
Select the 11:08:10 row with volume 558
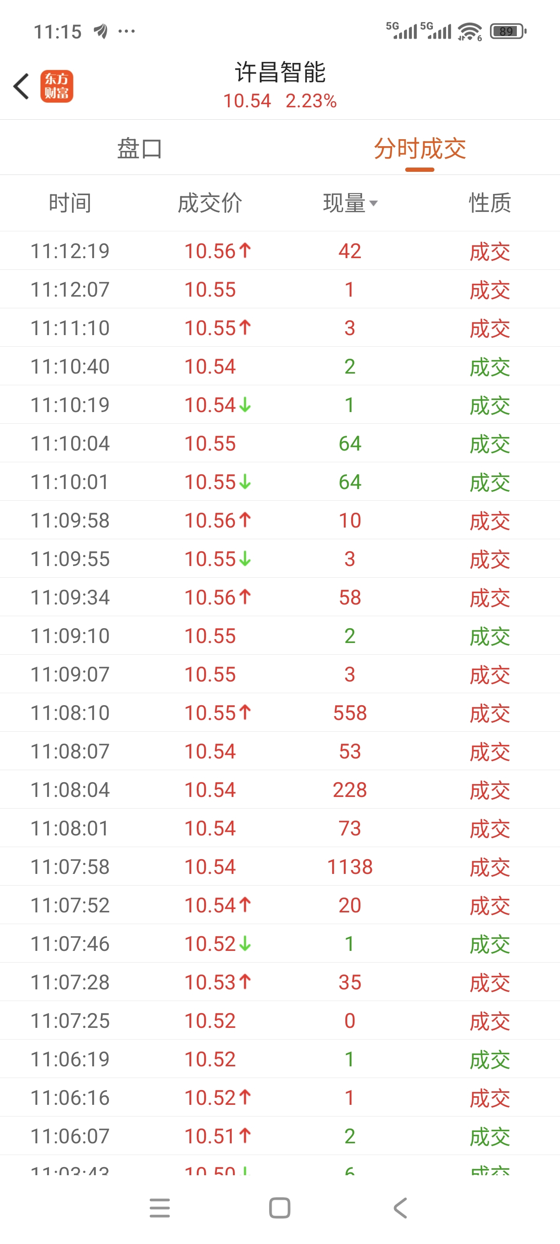[x=280, y=712]
